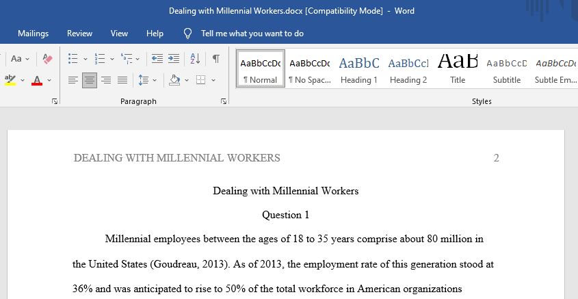Click the Tell me lightbulb icon
The image size is (578, 299).
point(187,34)
